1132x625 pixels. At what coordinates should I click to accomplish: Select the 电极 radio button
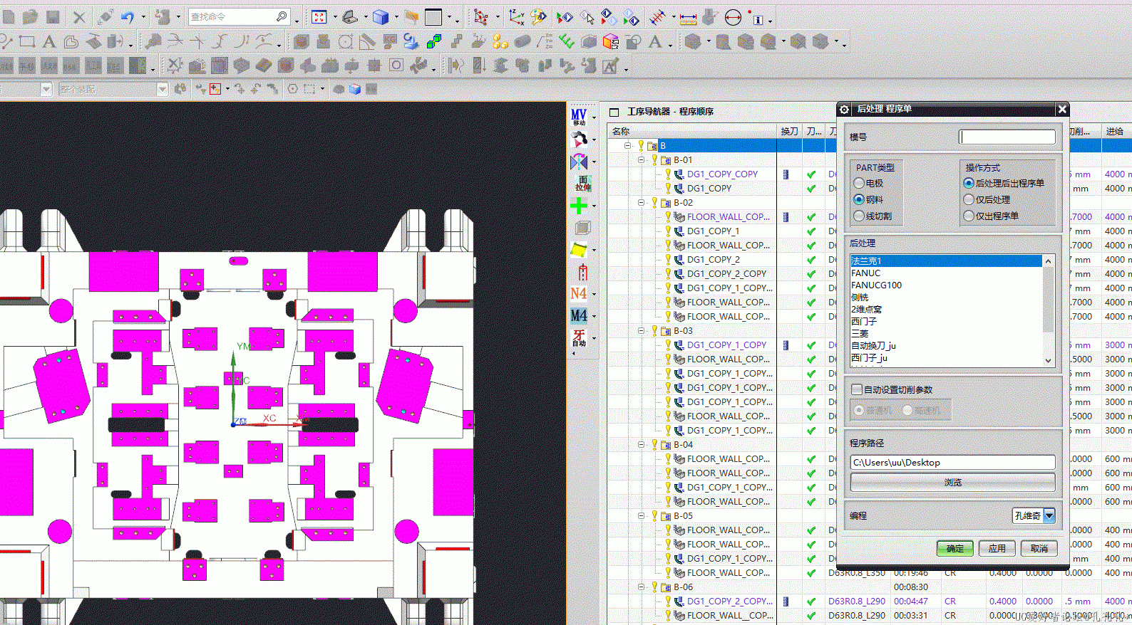pos(859,183)
